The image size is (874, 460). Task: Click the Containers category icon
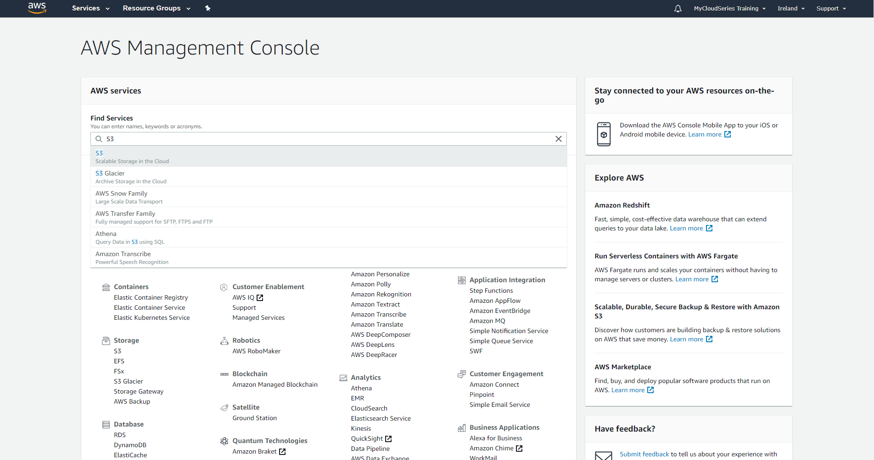point(105,287)
